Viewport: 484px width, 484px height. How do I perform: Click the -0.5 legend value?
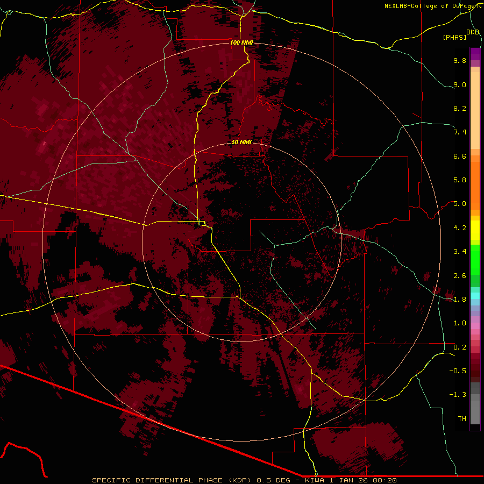click(x=458, y=371)
